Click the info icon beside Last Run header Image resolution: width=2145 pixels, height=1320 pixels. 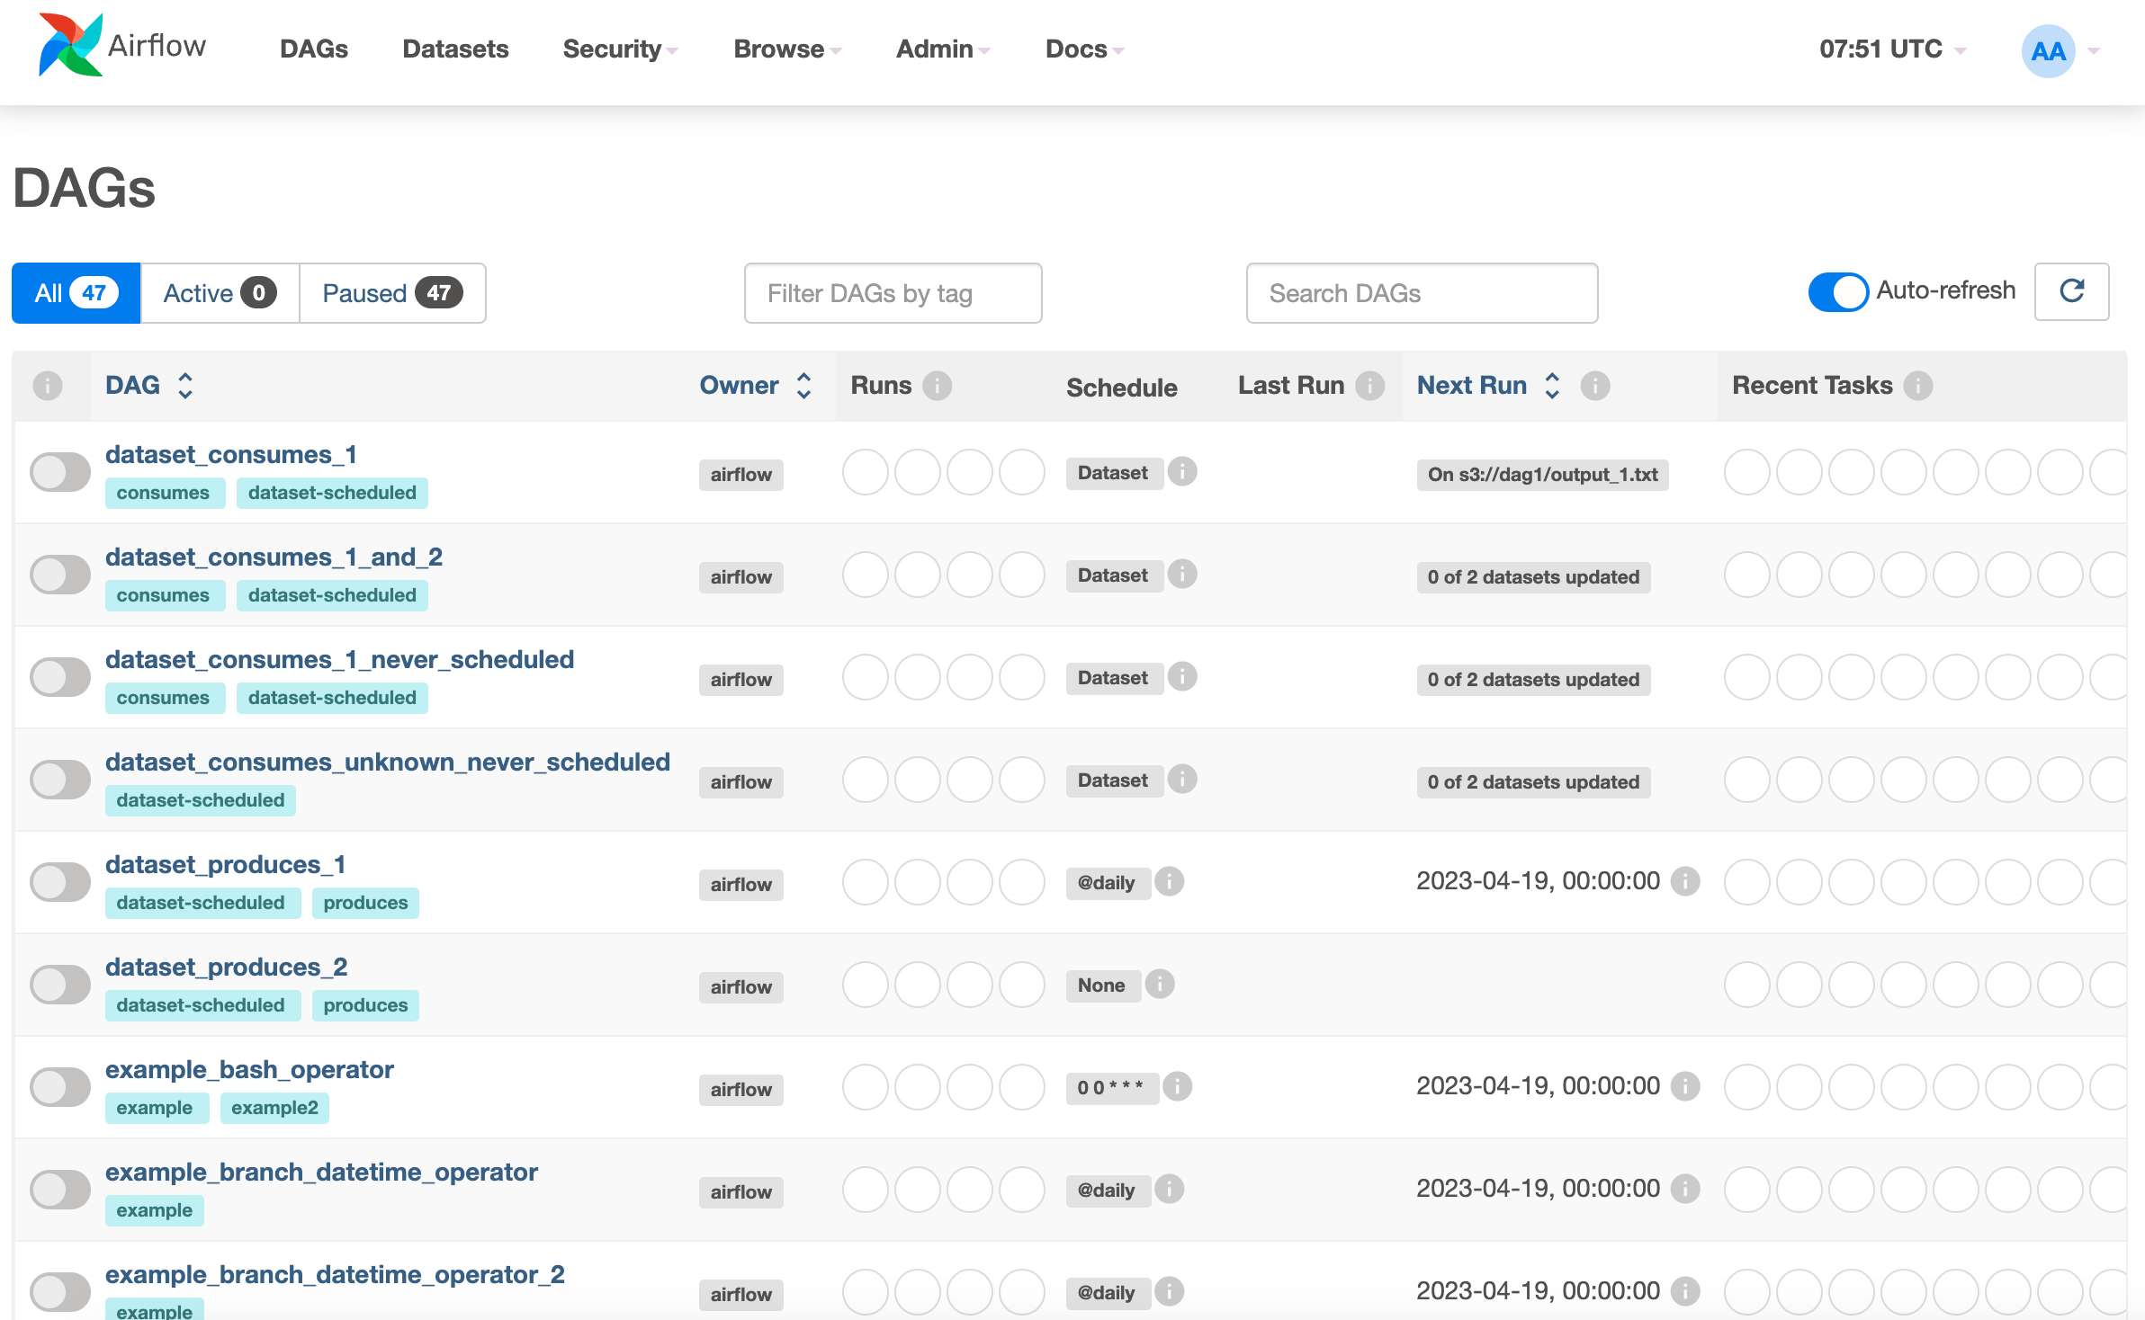pyautogui.click(x=1369, y=386)
